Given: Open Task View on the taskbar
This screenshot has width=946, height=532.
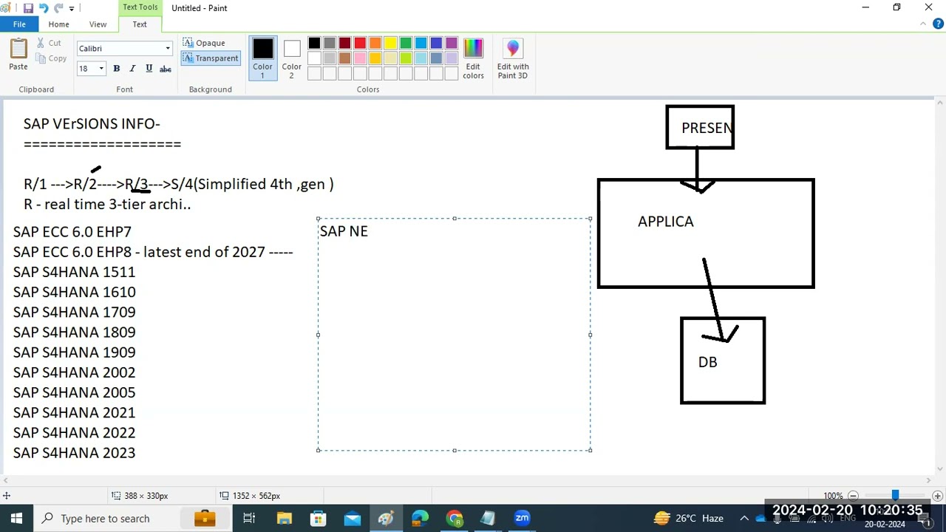Looking at the screenshot, I should click(x=249, y=518).
